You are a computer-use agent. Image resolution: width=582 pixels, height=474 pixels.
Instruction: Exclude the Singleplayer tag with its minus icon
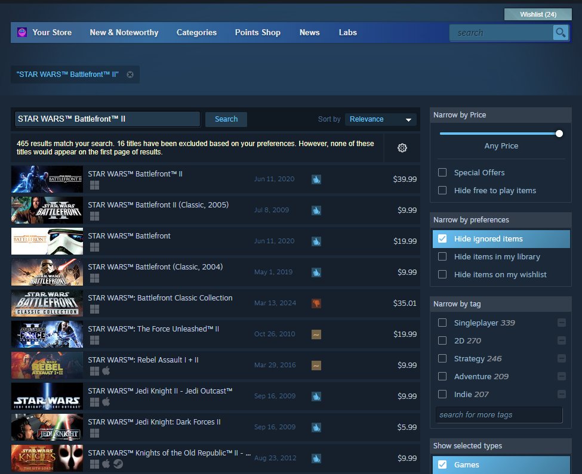(562, 323)
